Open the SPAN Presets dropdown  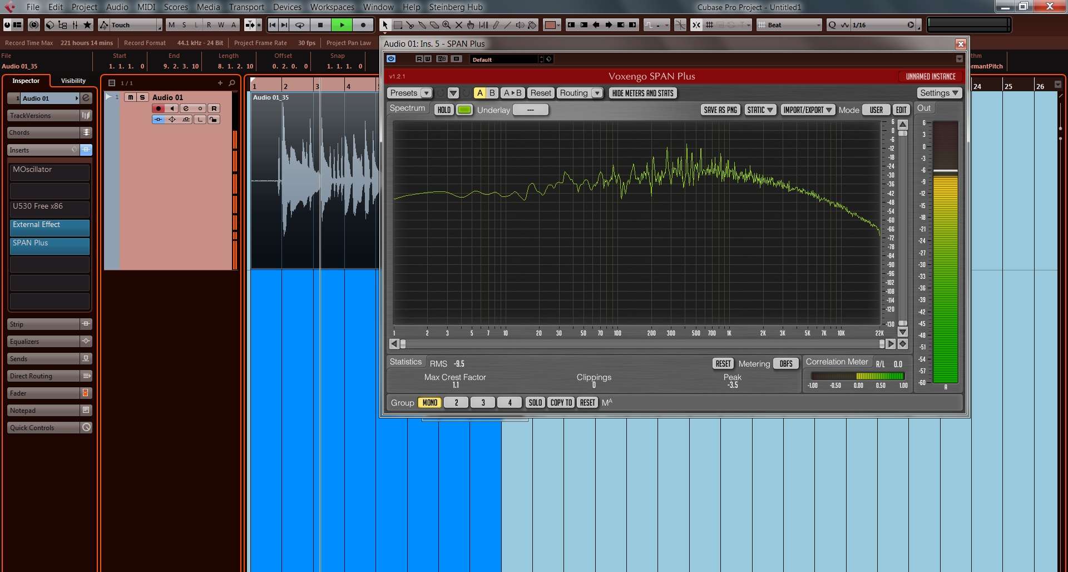pos(410,93)
